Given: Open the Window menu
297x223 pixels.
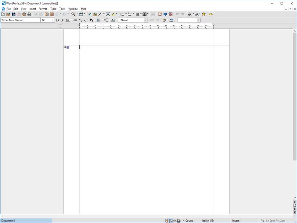Looking at the screenshot, I should 73,9.
